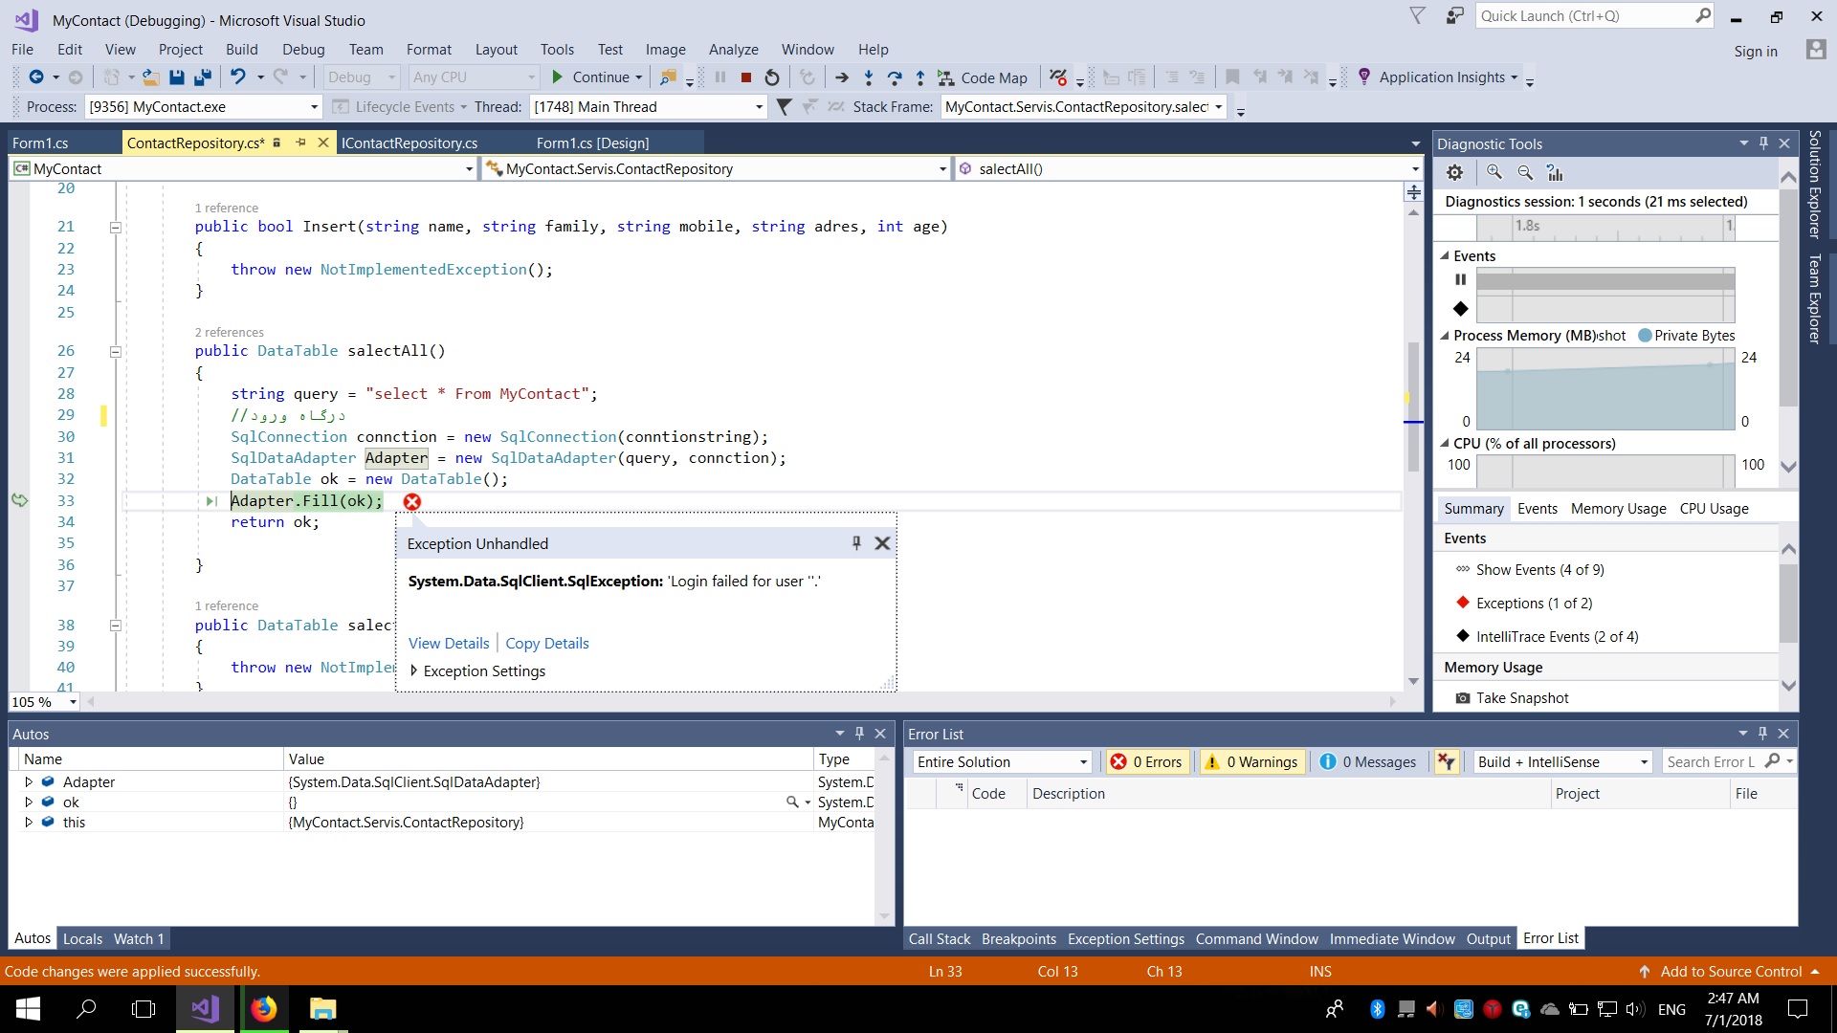Click the Stop Debugging red square icon
1837x1033 pixels.
point(746,77)
